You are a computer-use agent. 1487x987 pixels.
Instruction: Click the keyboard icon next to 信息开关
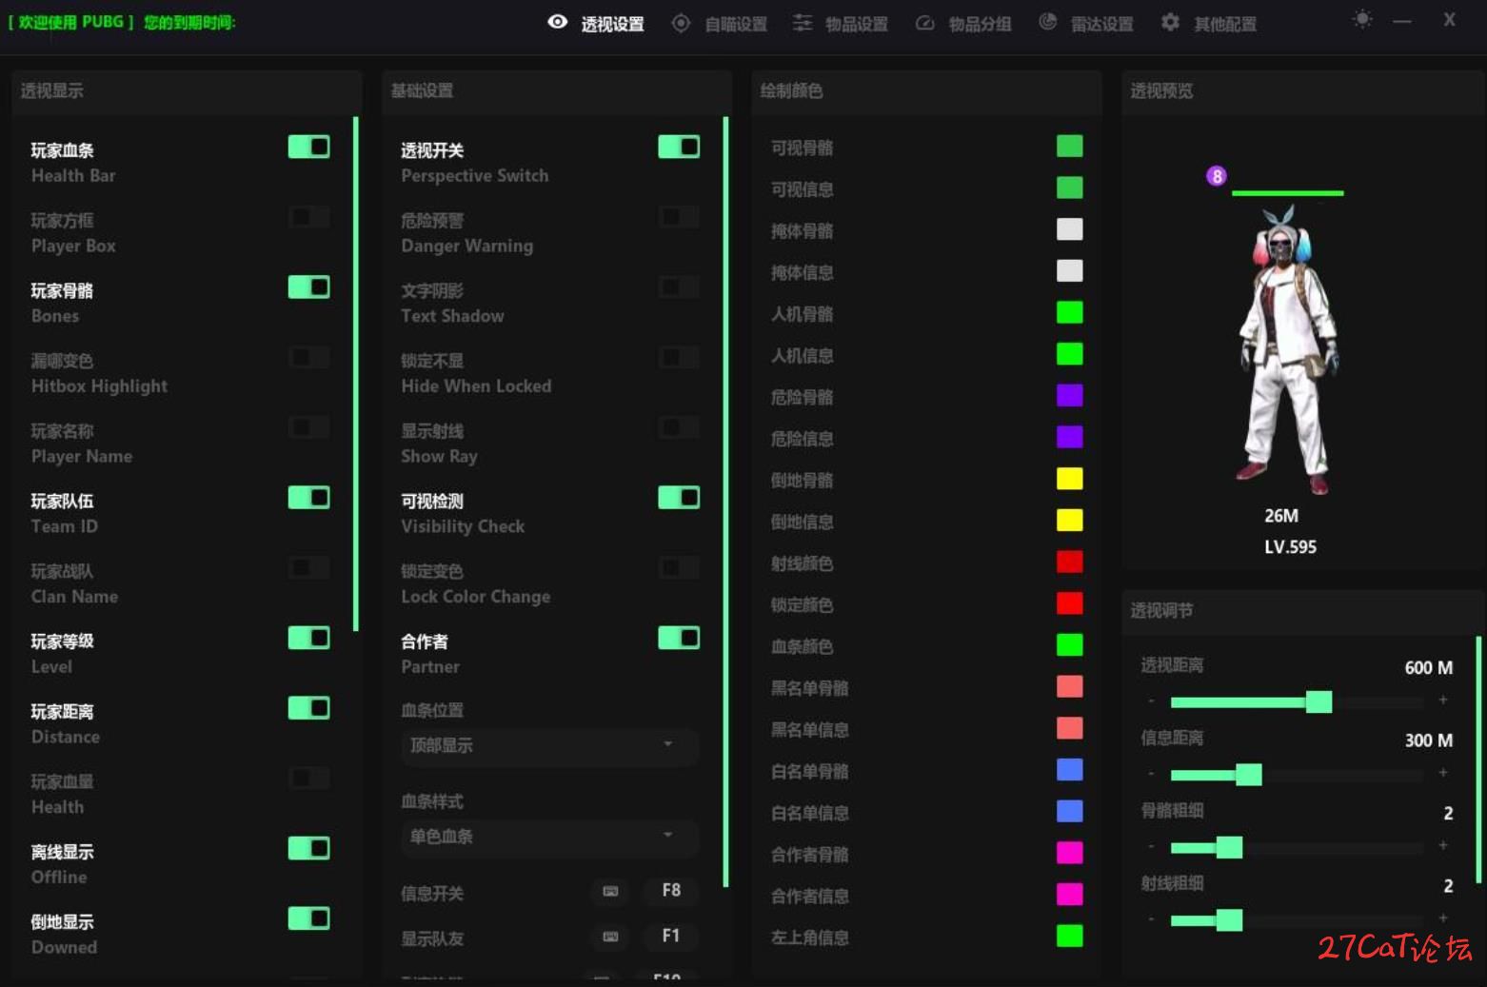coord(610,892)
